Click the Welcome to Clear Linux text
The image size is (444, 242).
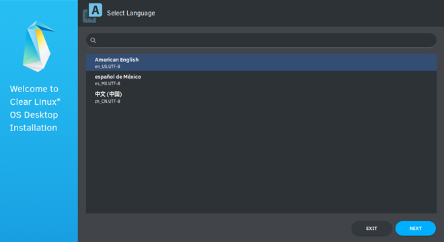pyautogui.click(x=35, y=95)
